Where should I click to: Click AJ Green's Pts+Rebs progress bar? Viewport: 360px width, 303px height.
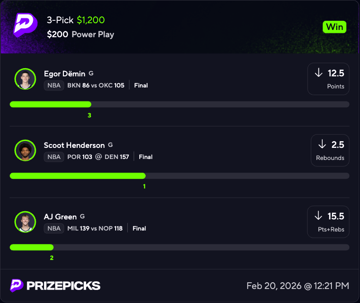click(x=179, y=247)
